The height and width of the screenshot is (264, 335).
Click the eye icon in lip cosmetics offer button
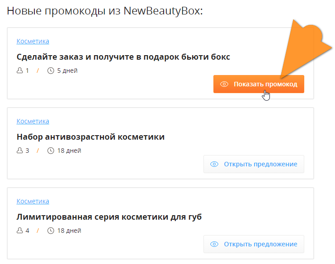(x=214, y=244)
